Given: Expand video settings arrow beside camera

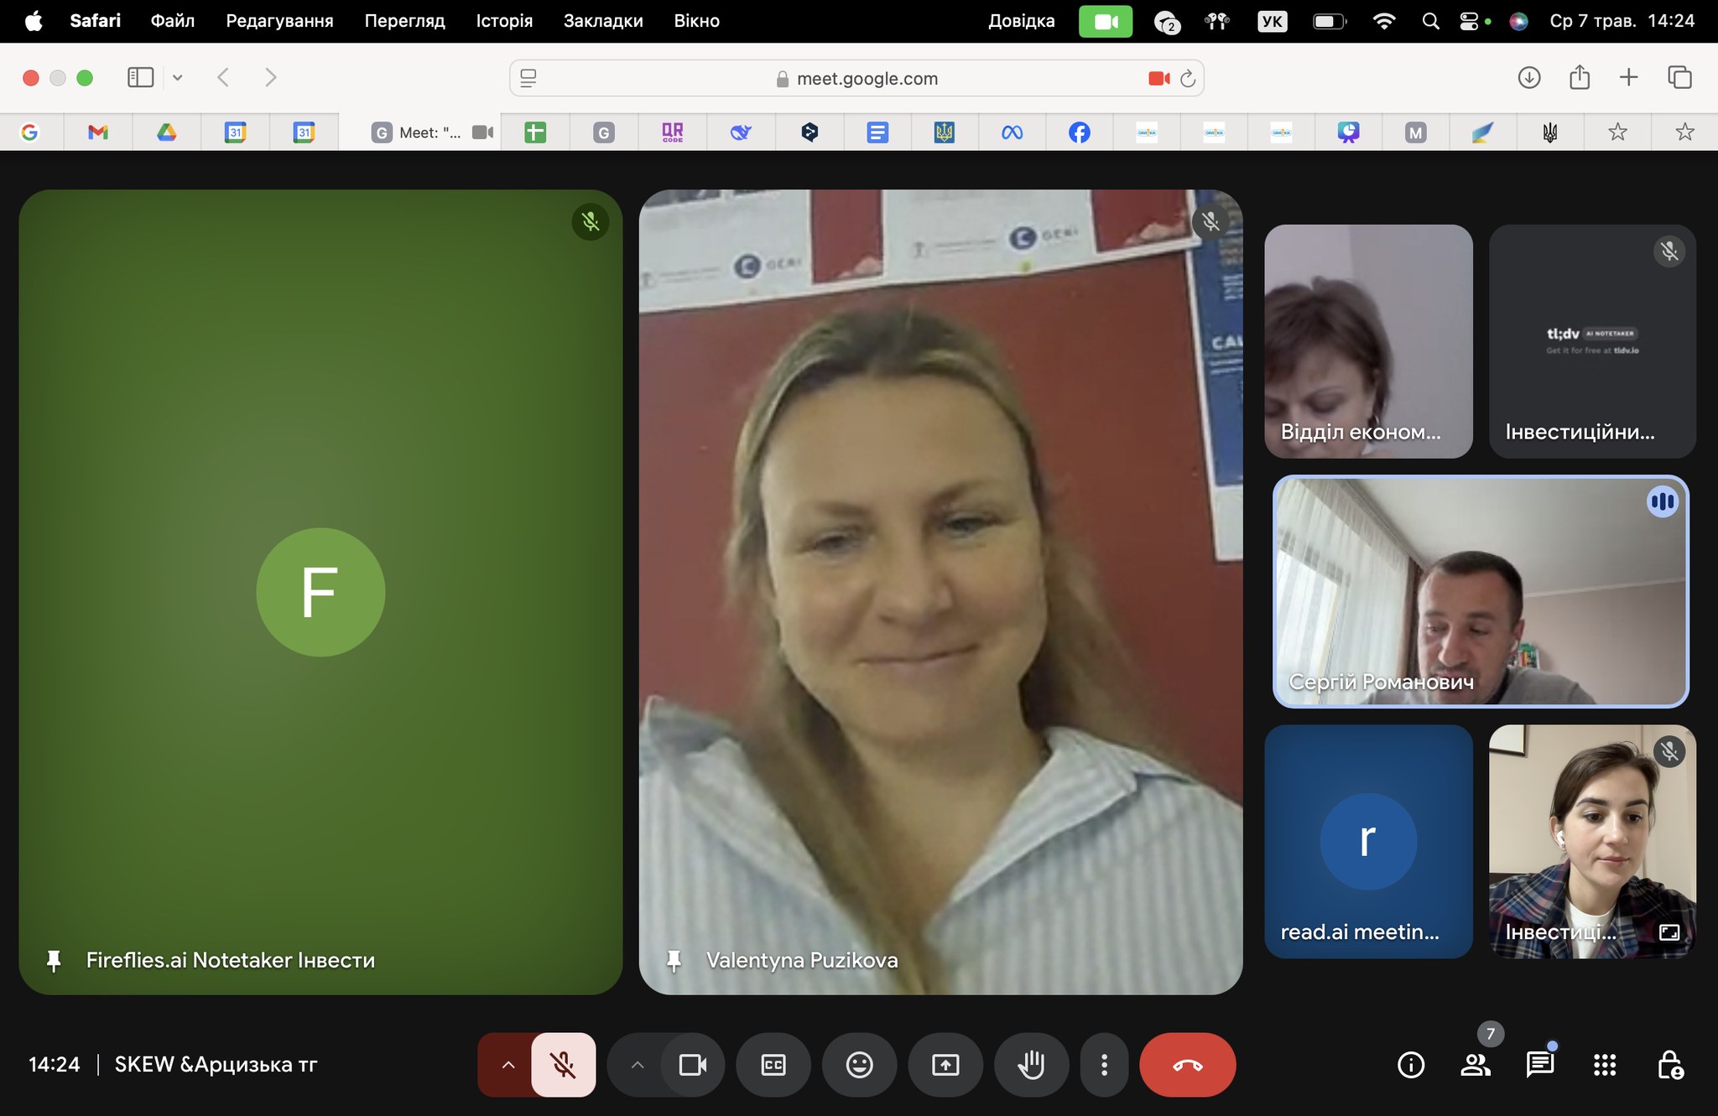Looking at the screenshot, I should click(638, 1065).
